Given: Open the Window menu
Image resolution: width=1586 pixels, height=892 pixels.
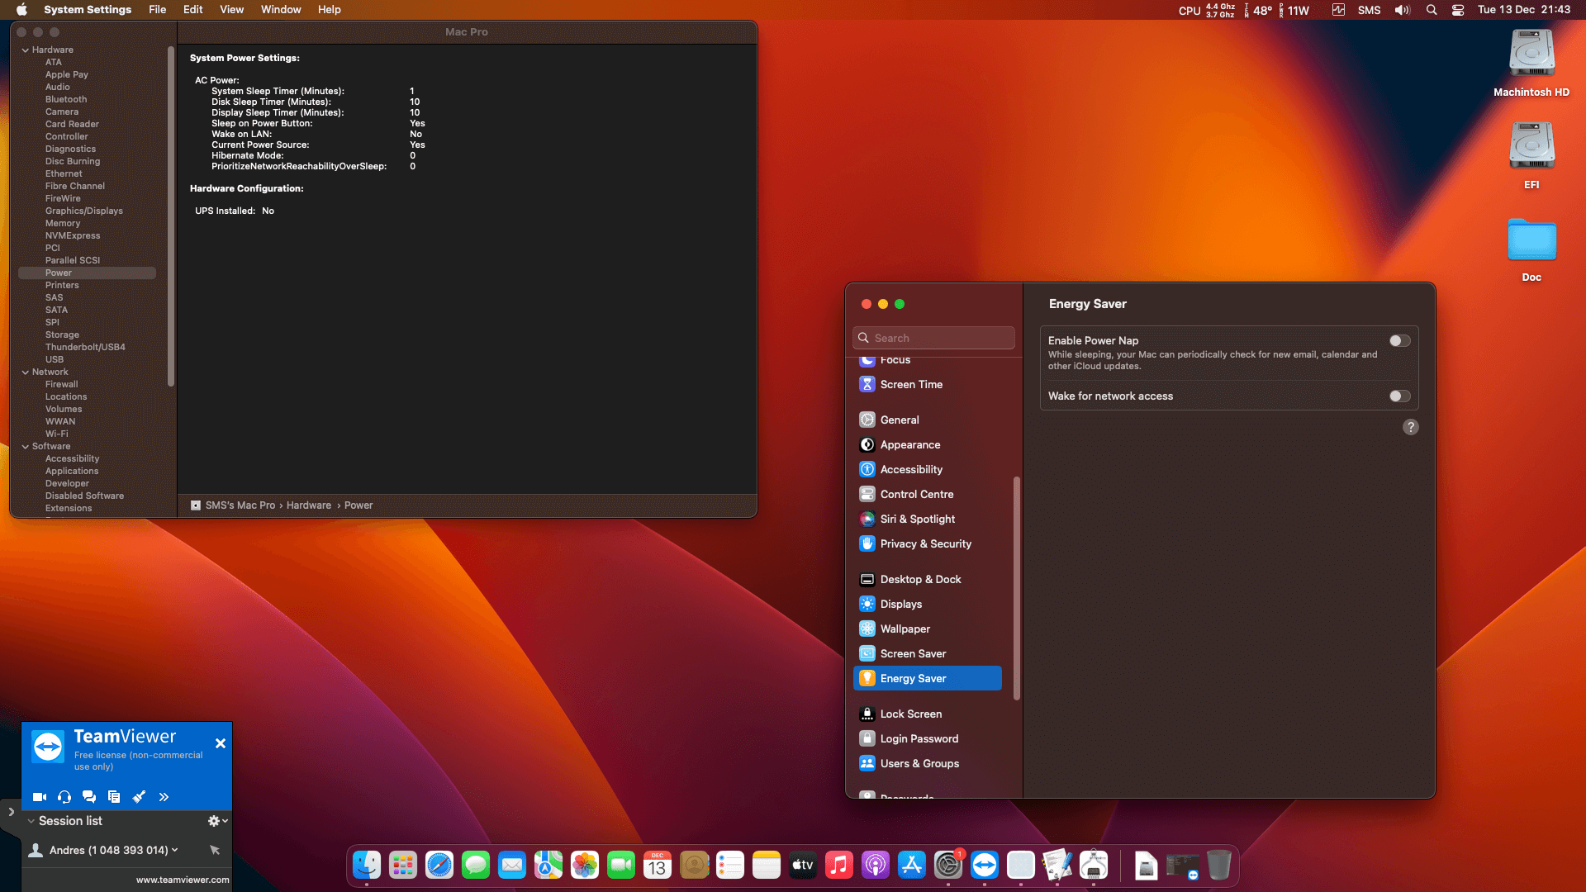Looking at the screenshot, I should pyautogui.click(x=281, y=10).
